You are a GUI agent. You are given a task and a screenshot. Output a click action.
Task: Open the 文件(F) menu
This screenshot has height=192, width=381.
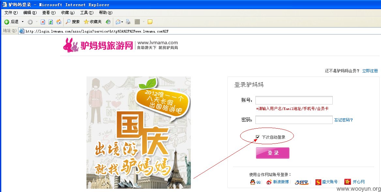11,13
